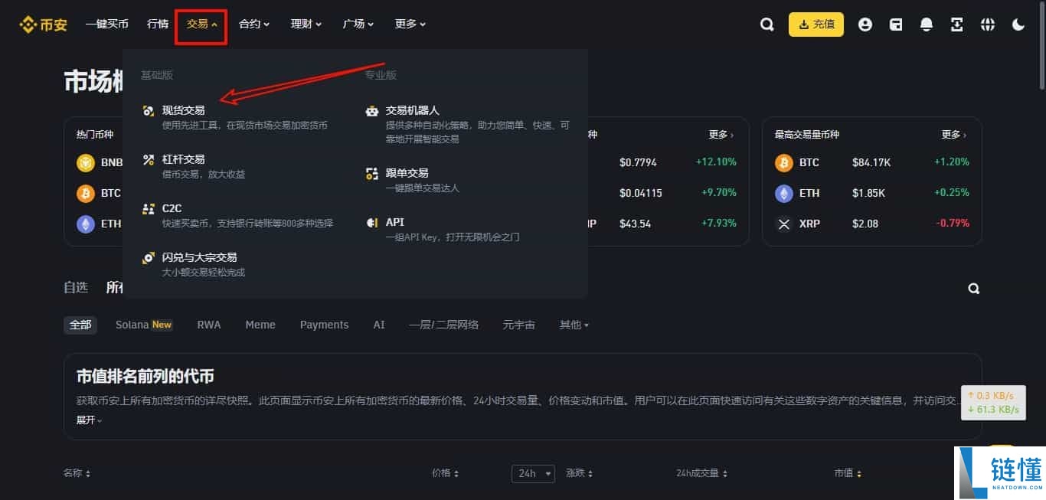Click BNB coin icon in 热门币种

tap(86, 162)
